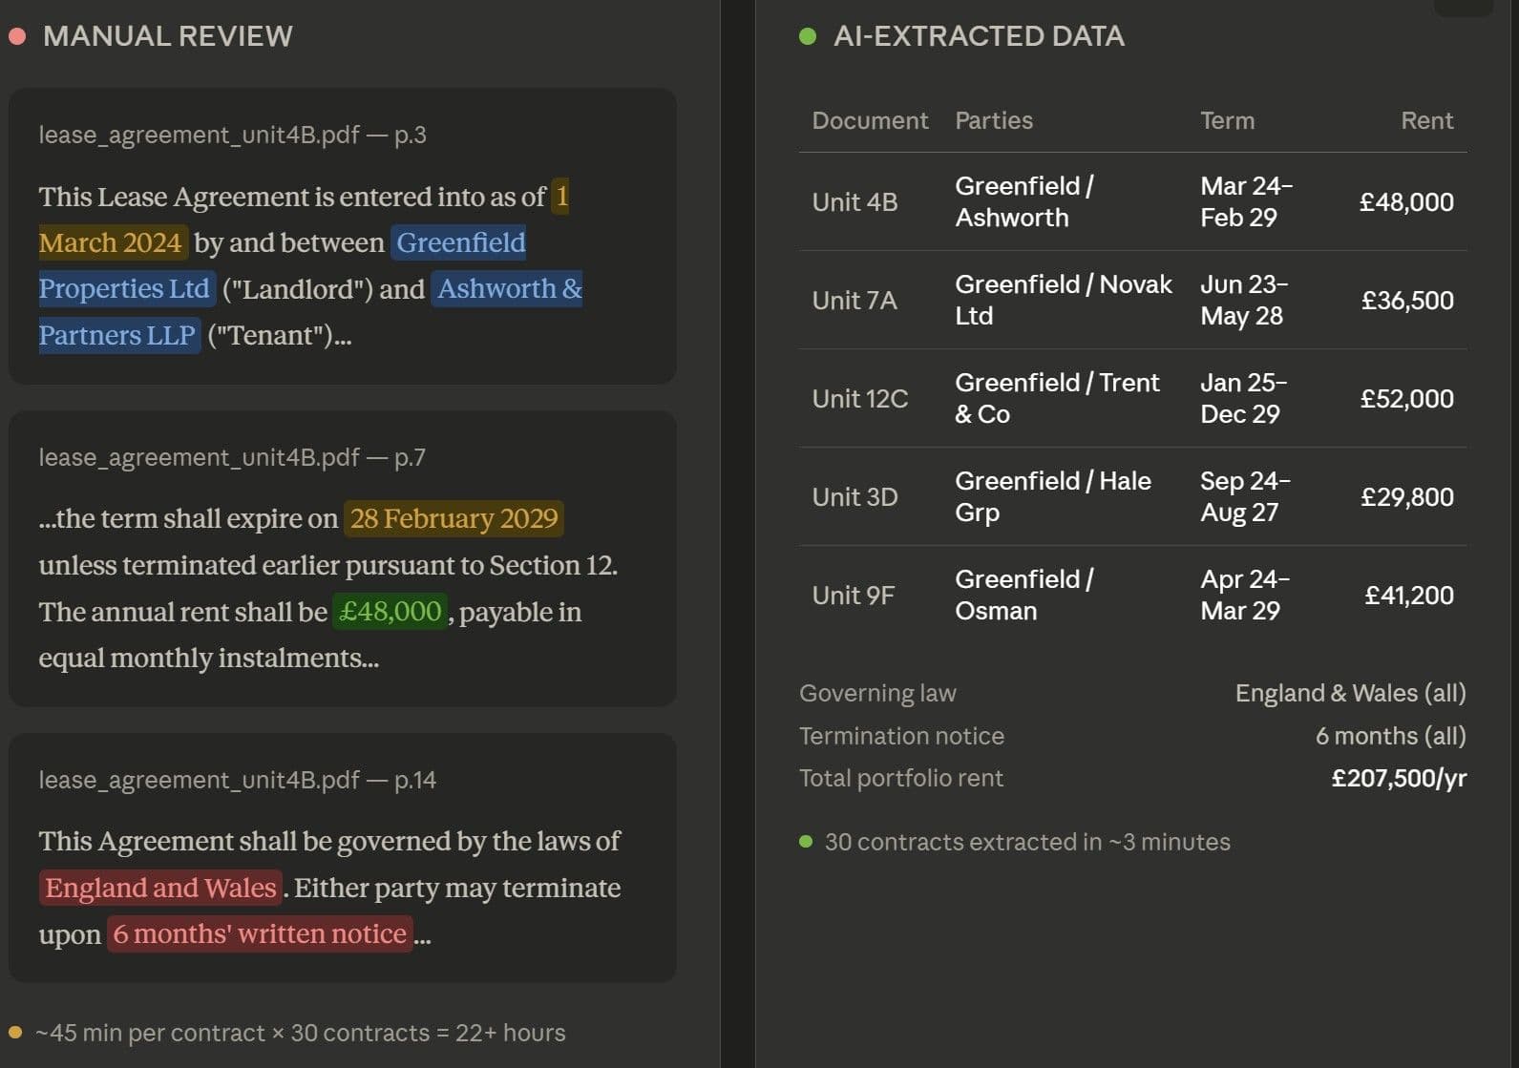Click the highlighted 28 February 2029 expiry date
The height and width of the screenshot is (1068, 1519).
click(454, 518)
